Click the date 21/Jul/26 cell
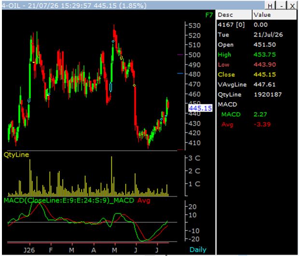 [x=268, y=35]
